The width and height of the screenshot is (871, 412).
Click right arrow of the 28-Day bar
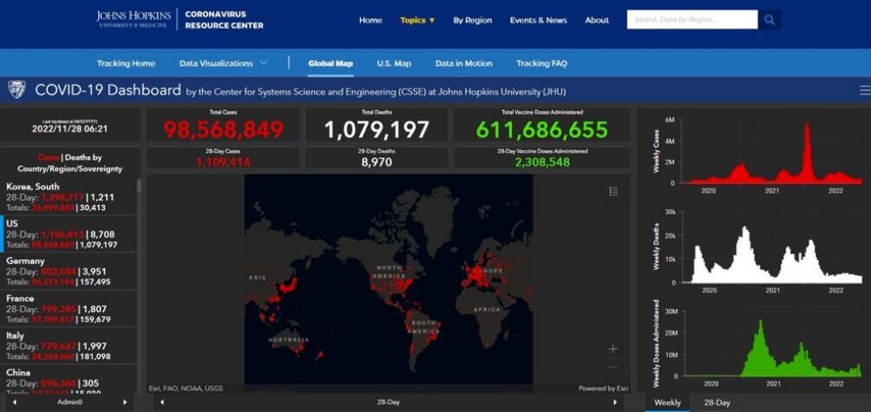click(x=615, y=402)
